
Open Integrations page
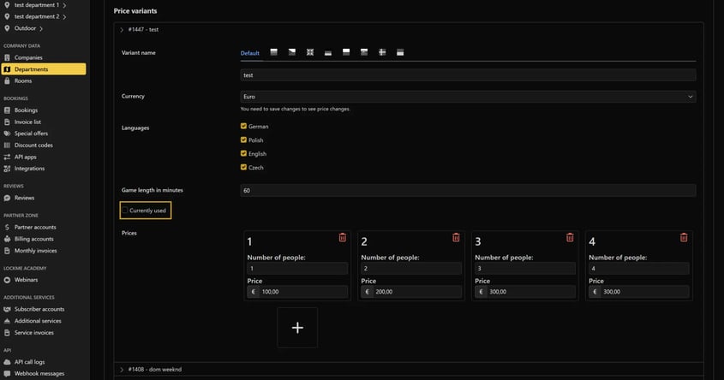coord(29,169)
